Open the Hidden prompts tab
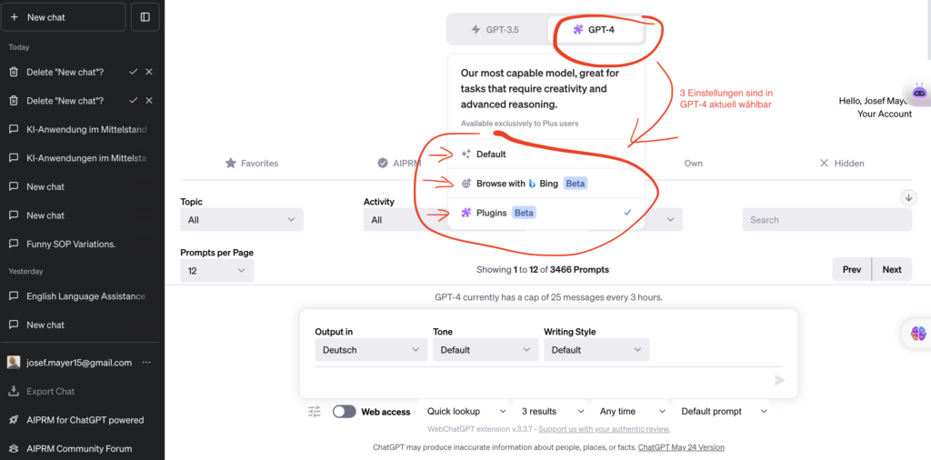The image size is (931, 460). (x=841, y=164)
